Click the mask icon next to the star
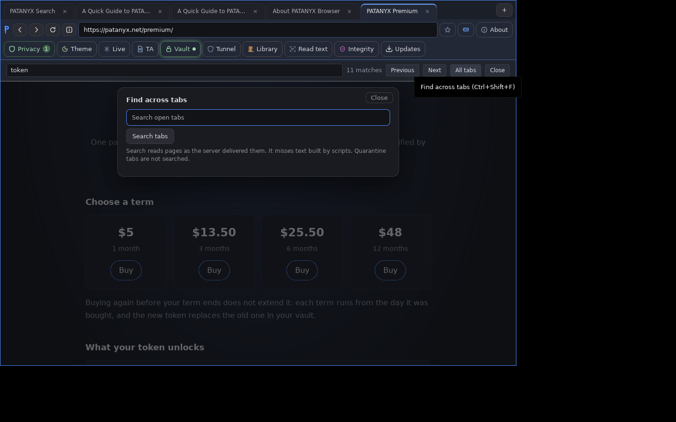 466,30
